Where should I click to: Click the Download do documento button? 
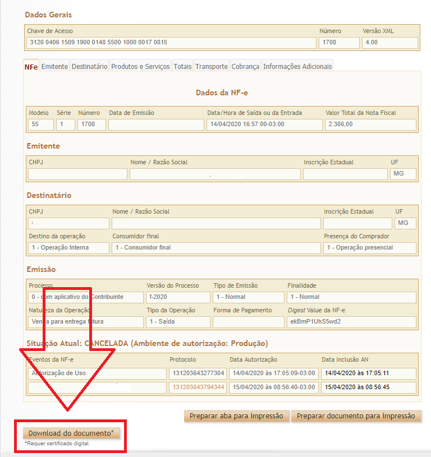point(71,433)
